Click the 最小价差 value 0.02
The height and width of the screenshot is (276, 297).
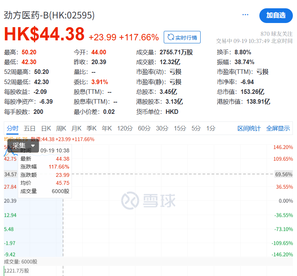click(109, 112)
